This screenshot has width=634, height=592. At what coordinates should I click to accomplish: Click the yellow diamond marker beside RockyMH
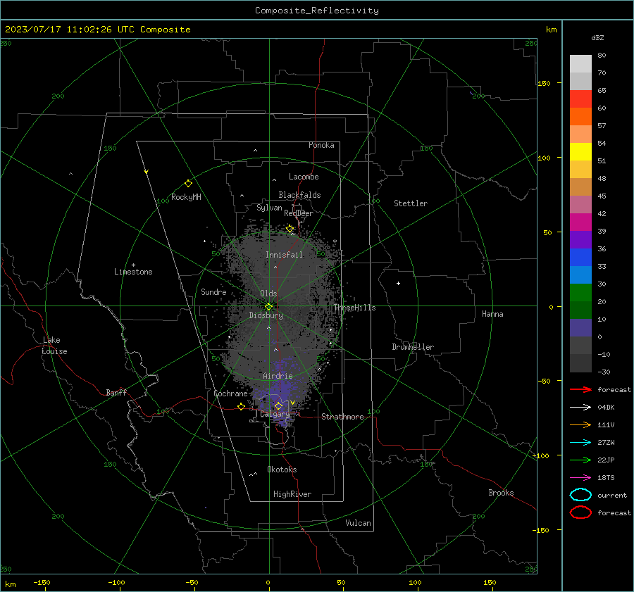click(x=188, y=184)
